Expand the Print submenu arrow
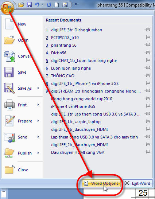The height and width of the screenshot is (199, 155). pyautogui.click(x=38, y=105)
